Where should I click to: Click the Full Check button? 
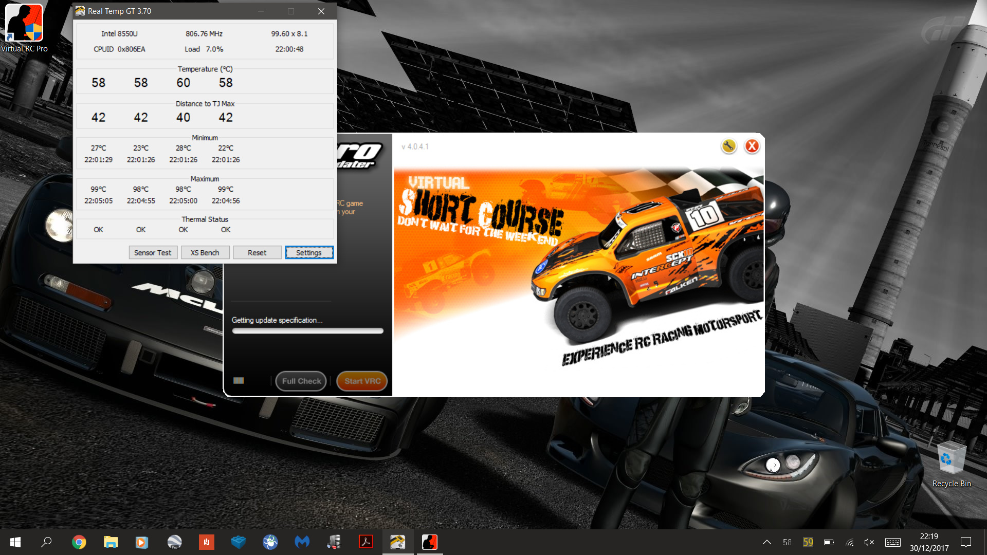pyautogui.click(x=301, y=381)
